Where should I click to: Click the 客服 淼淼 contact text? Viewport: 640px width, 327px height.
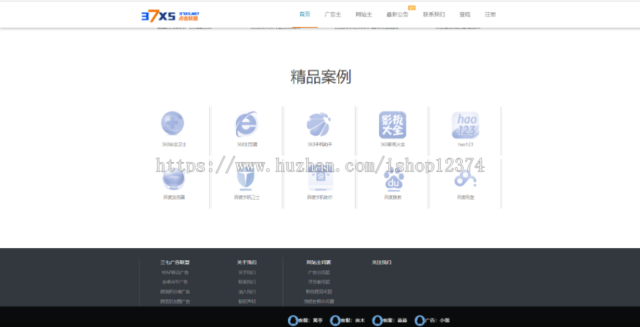point(395,321)
